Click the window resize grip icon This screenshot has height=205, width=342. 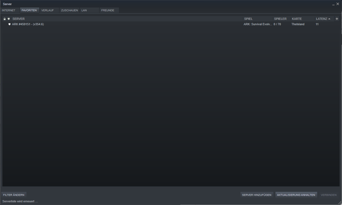point(340,203)
